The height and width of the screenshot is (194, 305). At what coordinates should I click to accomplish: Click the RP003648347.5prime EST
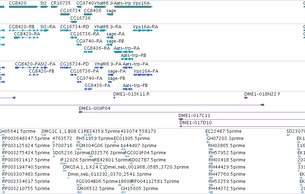[x=3, y=142]
